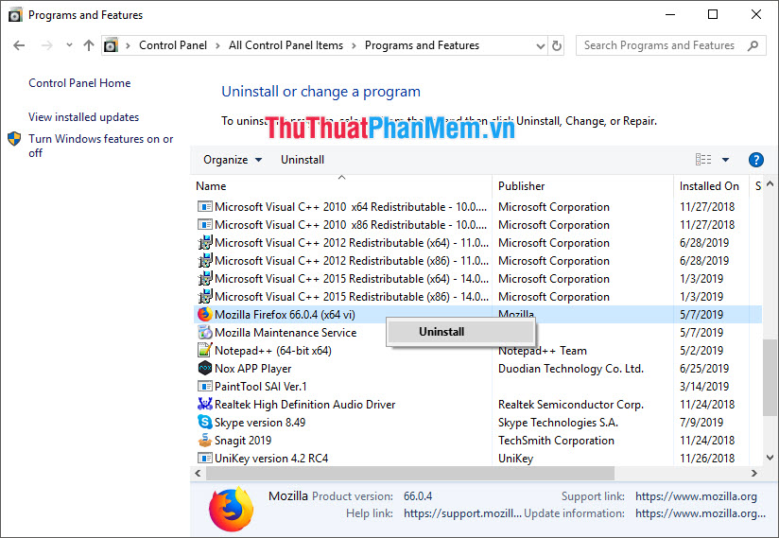Sort by the Publisher column header
This screenshot has width=779, height=538.
pos(582,186)
